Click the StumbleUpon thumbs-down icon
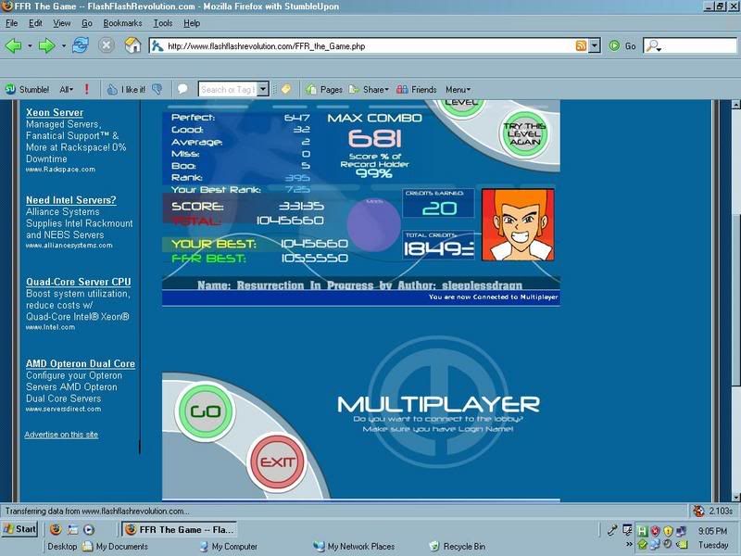Image resolution: width=741 pixels, height=556 pixels. pos(157,89)
